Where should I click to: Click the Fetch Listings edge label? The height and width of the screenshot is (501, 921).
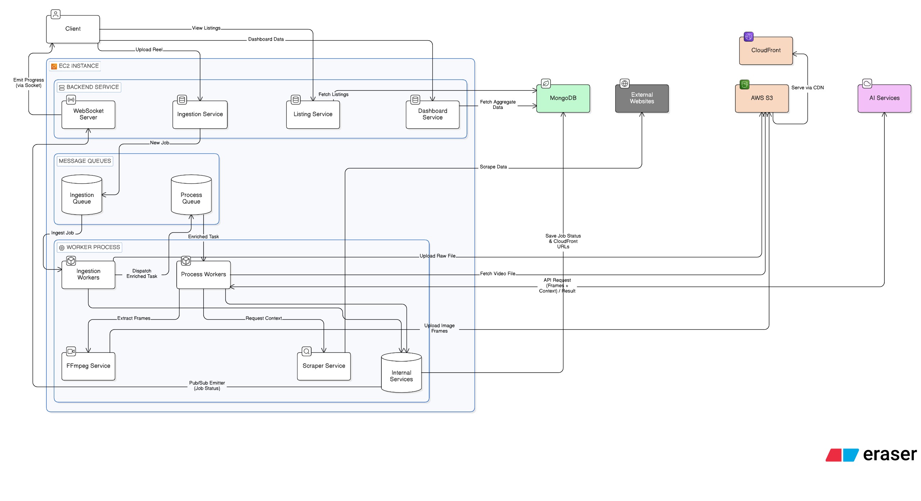(334, 95)
